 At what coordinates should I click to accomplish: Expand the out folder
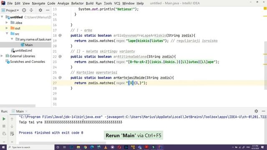click(x=7, y=28)
